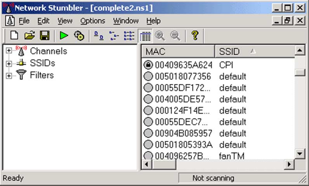Click the document icon left of File menu

point(10,21)
